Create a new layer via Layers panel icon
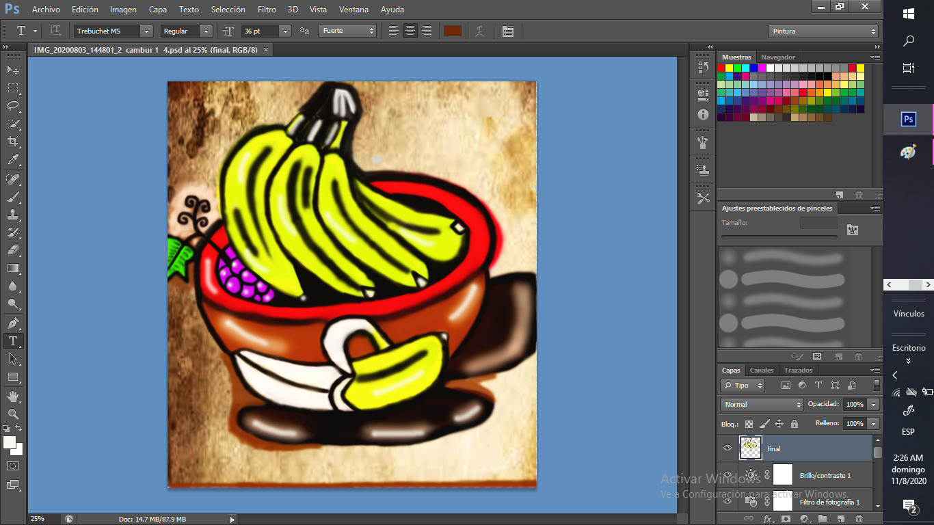The height and width of the screenshot is (525, 934). (840, 519)
